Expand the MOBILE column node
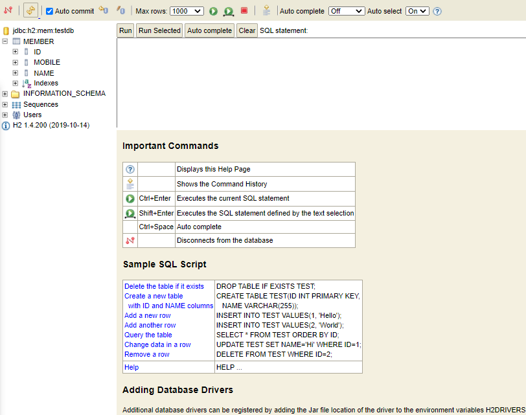 click(15, 62)
